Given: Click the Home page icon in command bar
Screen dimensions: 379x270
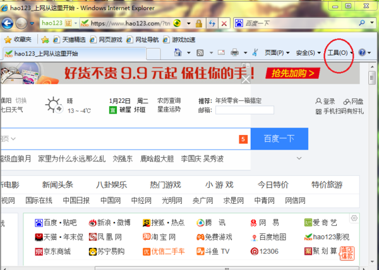Looking at the screenshot, I should [178, 52].
